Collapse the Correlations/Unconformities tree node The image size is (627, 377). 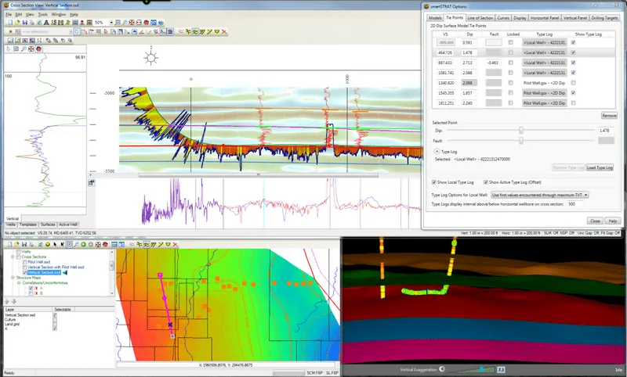coord(19,283)
